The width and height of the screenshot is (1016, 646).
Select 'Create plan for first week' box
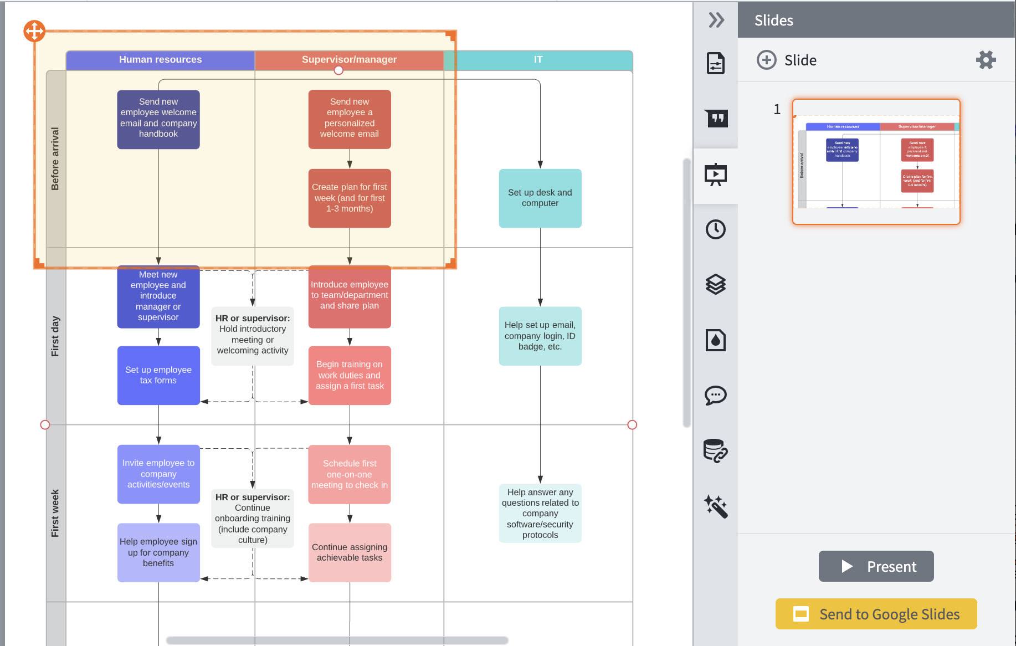click(x=350, y=198)
